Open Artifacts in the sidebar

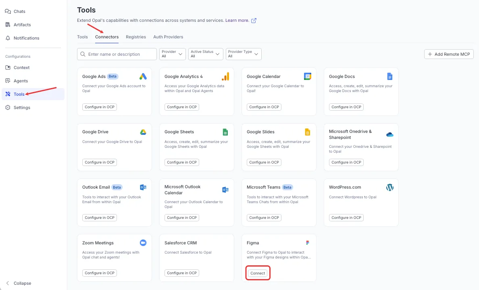pyautogui.click(x=18, y=25)
